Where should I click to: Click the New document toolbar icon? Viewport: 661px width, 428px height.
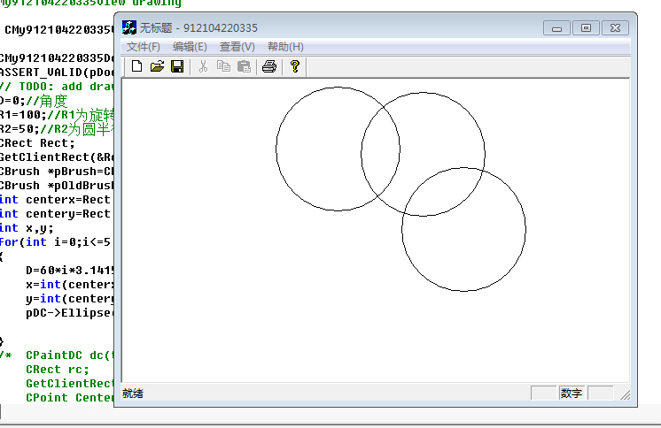pos(136,66)
